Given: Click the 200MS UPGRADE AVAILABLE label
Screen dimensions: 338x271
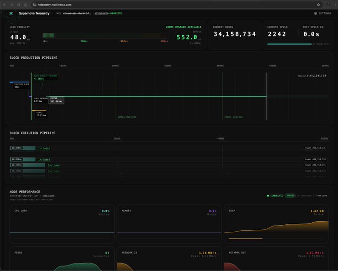Looking at the screenshot, I should [183, 27].
